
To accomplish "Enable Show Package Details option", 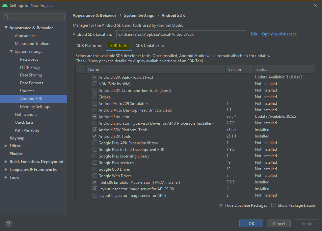I will [x=274, y=205].
